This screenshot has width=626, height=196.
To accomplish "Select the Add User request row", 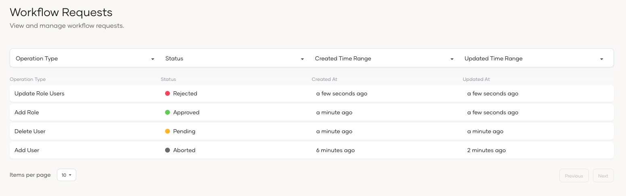I will click(x=27, y=150).
